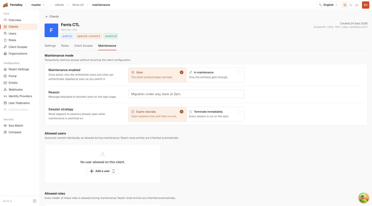Open Realm Settings

pyautogui.click(x=20, y=69)
